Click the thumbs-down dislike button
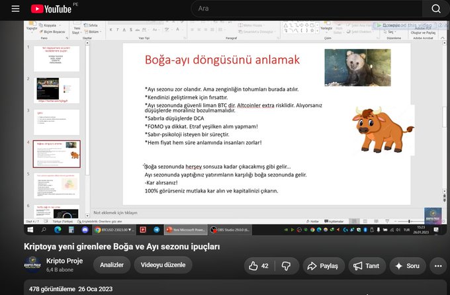This screenshot has height=295, width=450. pos(286,266)
